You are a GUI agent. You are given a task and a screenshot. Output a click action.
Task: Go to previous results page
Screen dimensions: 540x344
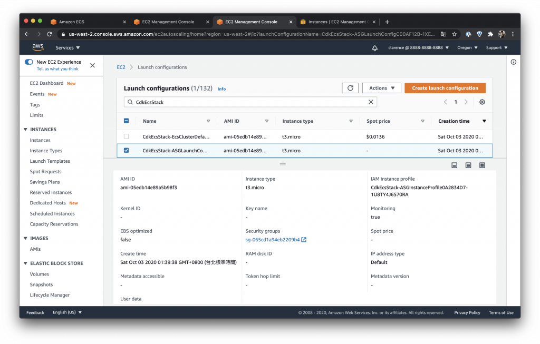click(445, 102)
